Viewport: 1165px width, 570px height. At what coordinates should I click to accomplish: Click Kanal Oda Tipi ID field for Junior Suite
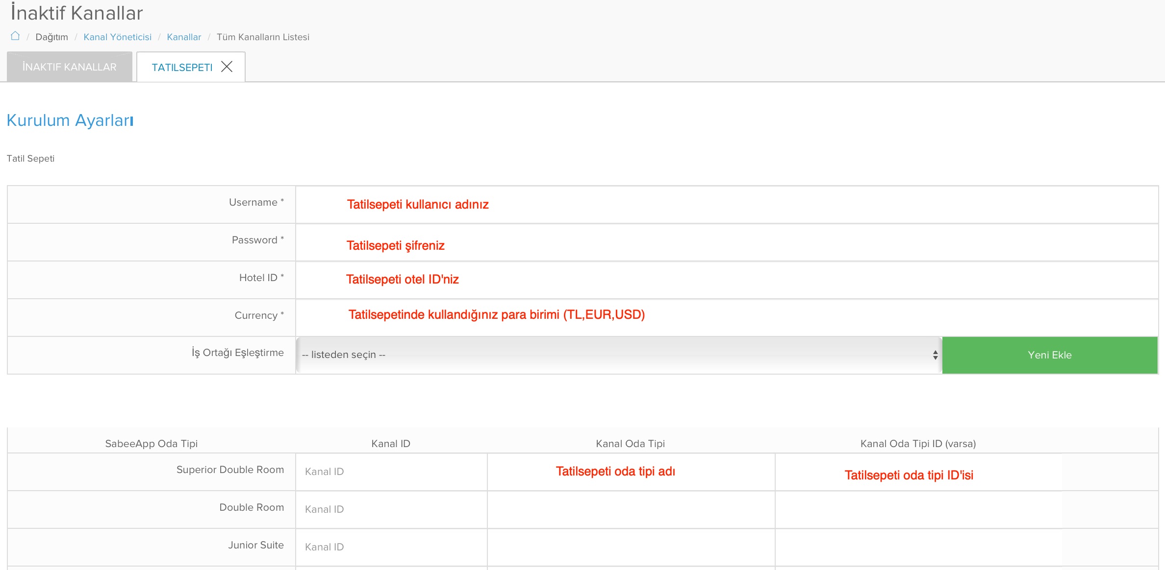pos(918,547)
